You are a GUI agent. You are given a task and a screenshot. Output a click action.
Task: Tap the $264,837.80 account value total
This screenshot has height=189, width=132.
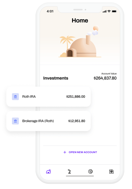coord(105,78)
